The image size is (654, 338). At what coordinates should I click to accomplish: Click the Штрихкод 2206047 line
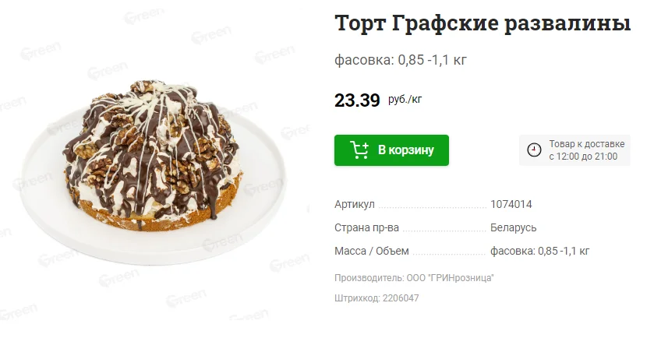coord(376,298)
